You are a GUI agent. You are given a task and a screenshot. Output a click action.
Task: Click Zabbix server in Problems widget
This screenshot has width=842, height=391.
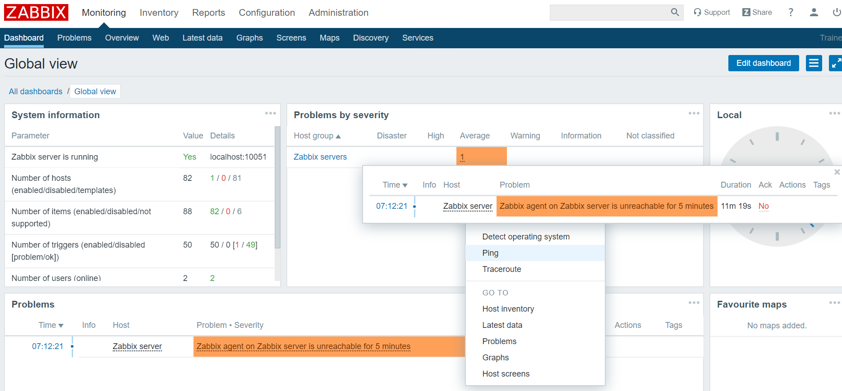[137, 346]
